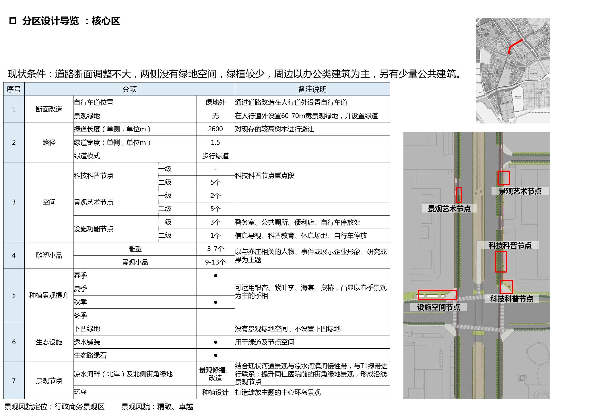Screen dimensions: 606x415
Task: Click the 雕塑小品 category cell
Action: tap(49, 255)
